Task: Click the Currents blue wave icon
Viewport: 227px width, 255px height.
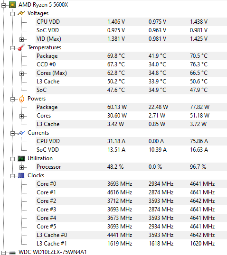Action: (21, 133)
